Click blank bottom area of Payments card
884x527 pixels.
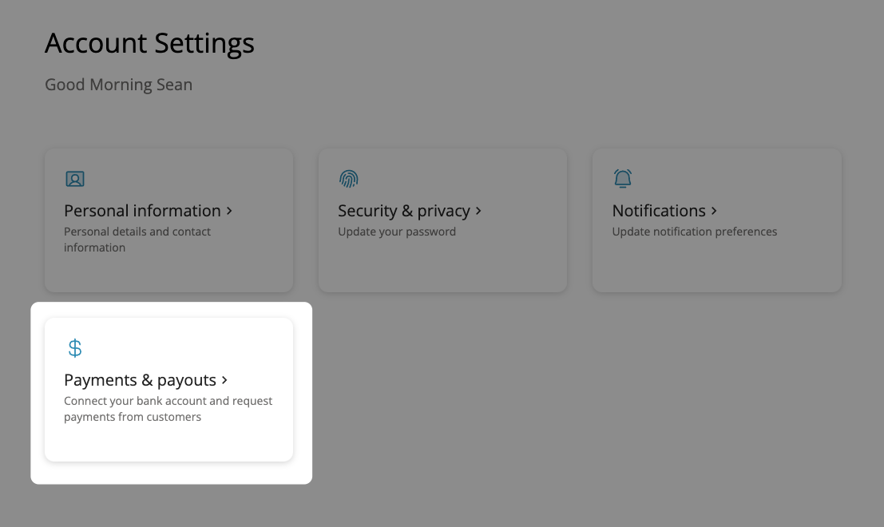[x=168, y=443]
